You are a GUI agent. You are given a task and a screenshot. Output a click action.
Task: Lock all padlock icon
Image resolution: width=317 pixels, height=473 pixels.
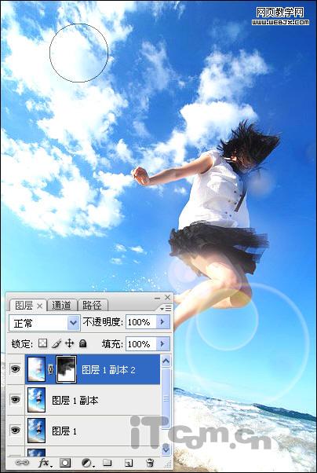tap(83, 343)
